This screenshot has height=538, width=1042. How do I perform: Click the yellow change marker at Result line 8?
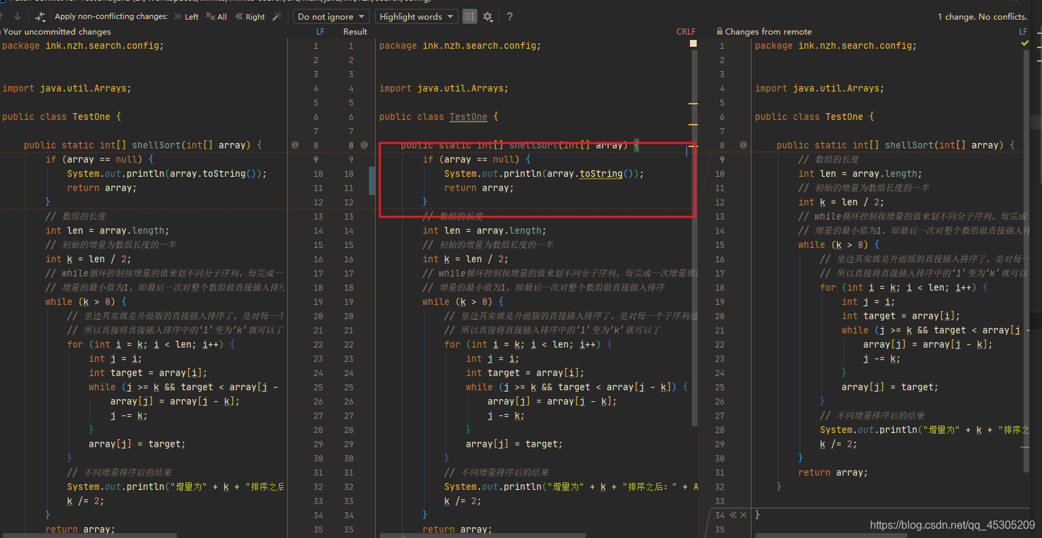(693, 146)
